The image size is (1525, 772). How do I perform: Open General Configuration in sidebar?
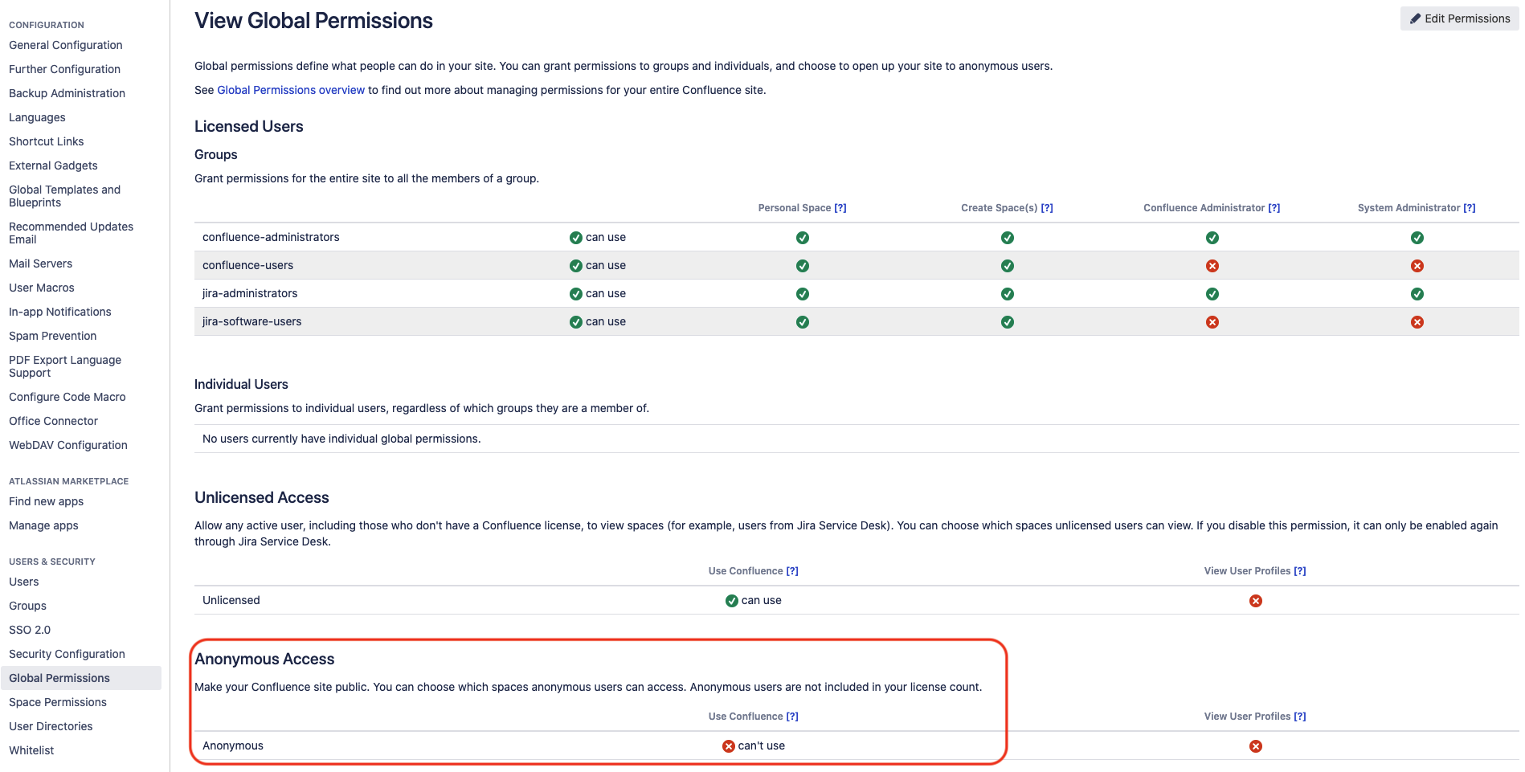(x=66, y=45)
